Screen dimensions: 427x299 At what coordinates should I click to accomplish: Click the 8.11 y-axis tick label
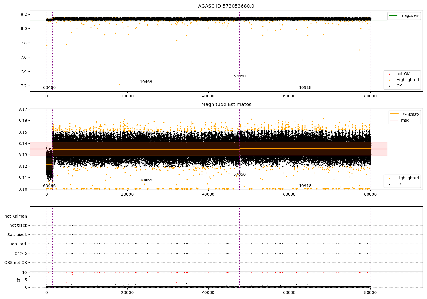click(x=23, y=178)
